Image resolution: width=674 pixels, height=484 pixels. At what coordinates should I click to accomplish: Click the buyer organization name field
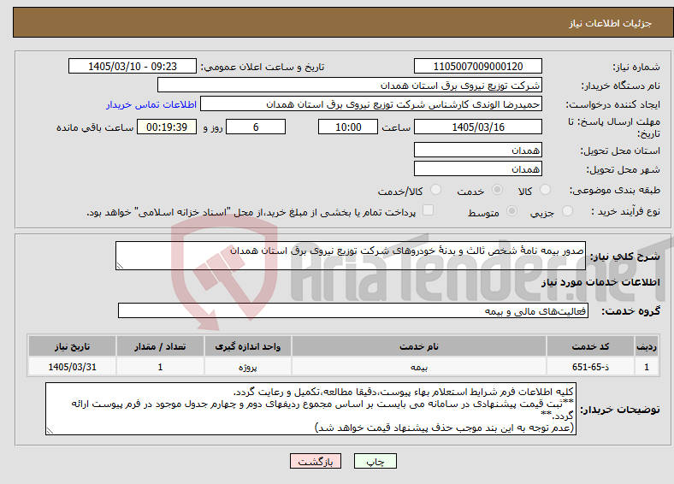[350, 86]
